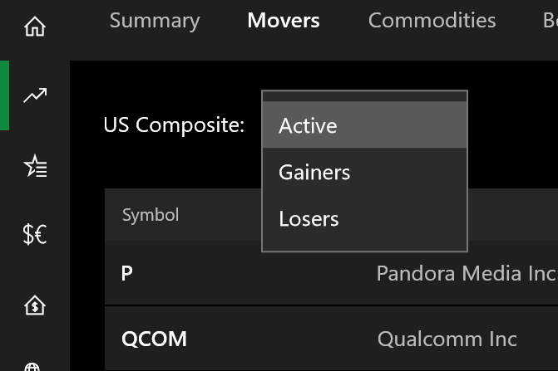Sort by the Symbol column header
The image size is (558, 371).
[151, 215]
